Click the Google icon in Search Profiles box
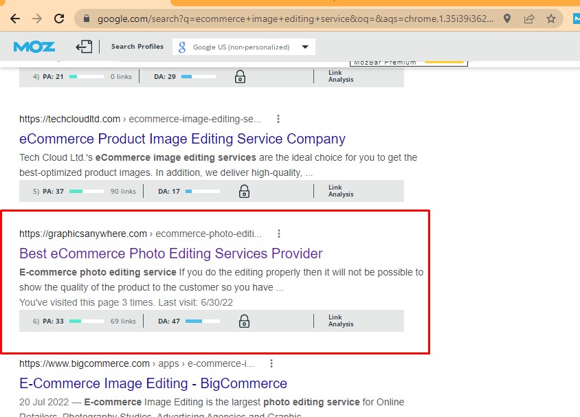580x417 pixels. pyautogui.click(x=182, y=47)
